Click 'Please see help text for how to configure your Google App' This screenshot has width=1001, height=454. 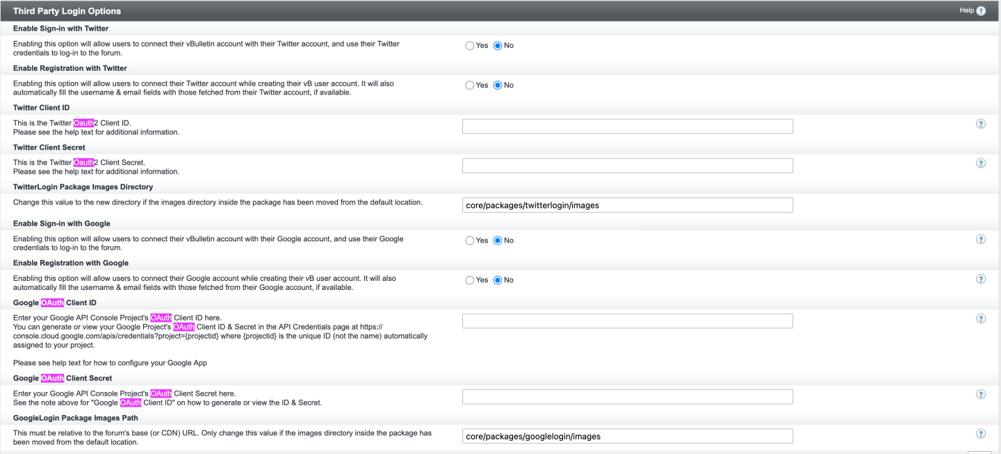[x=110, y=363]
